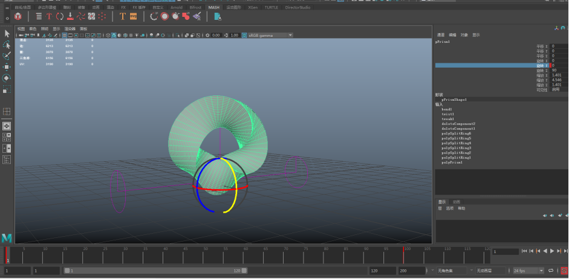Click the range slider bar labeled 1 to 120

pos(155,271)
